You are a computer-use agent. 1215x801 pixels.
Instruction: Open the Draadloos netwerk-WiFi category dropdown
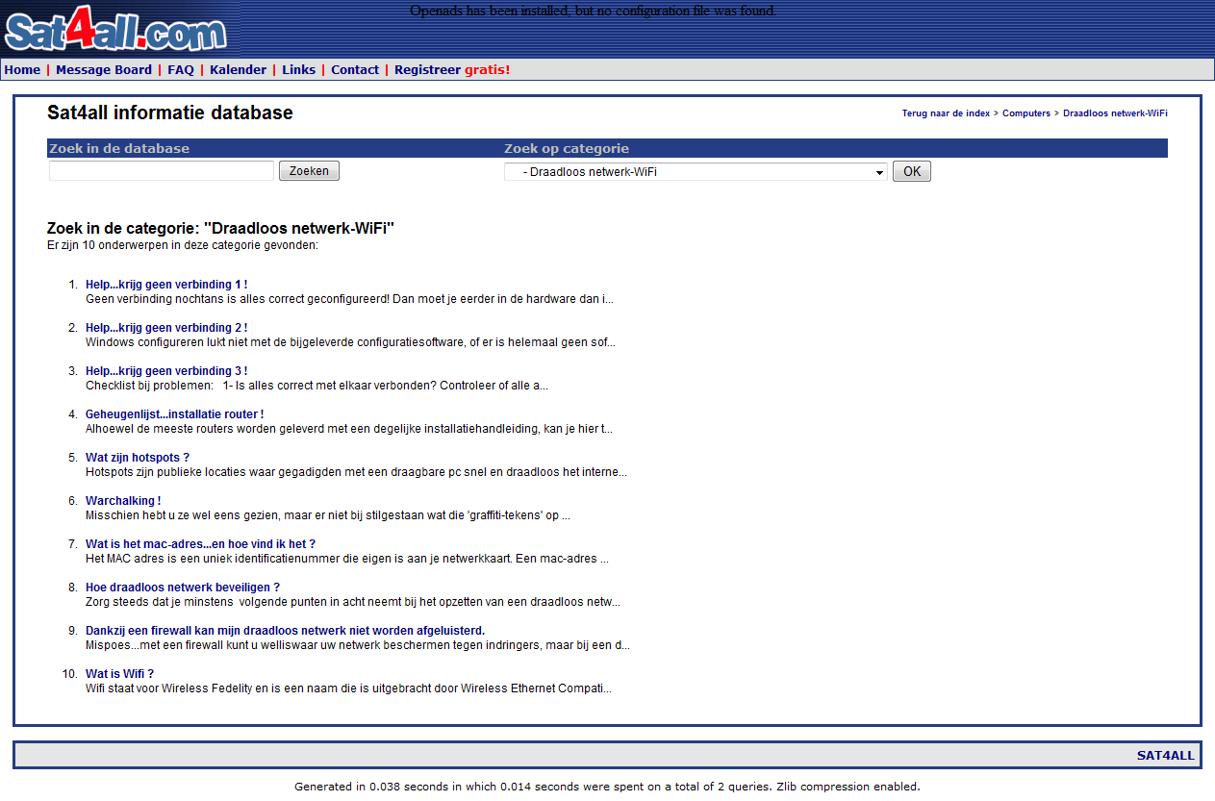(696, 172)
